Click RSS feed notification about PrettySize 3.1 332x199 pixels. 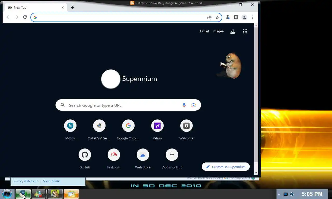[166, 3]
